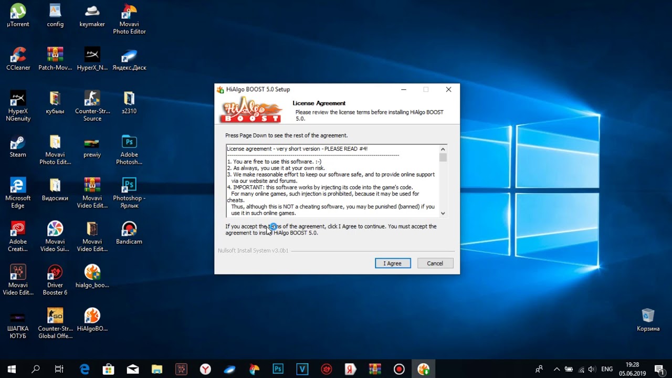This screenshot has height=378, width=672.
Task: Open the Action Center notifications
Action: tap(659, 369)
